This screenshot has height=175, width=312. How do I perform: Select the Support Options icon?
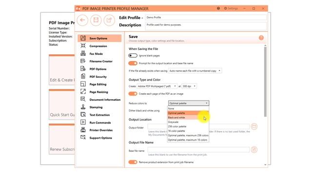tap(83, 138)
